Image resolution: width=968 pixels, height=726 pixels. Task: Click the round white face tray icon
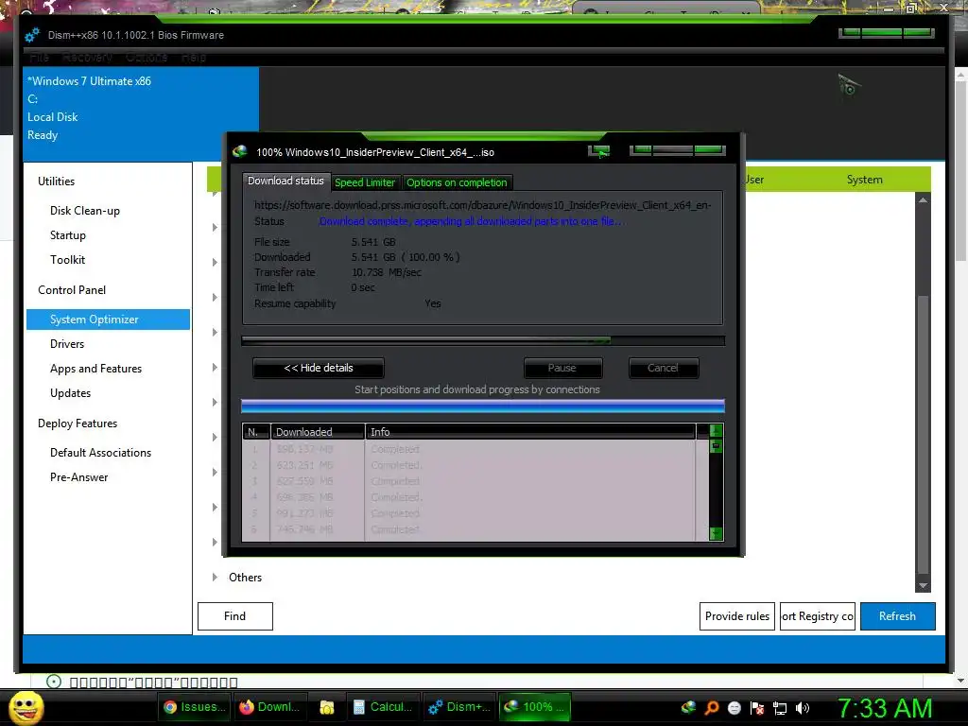coord(734,707)
